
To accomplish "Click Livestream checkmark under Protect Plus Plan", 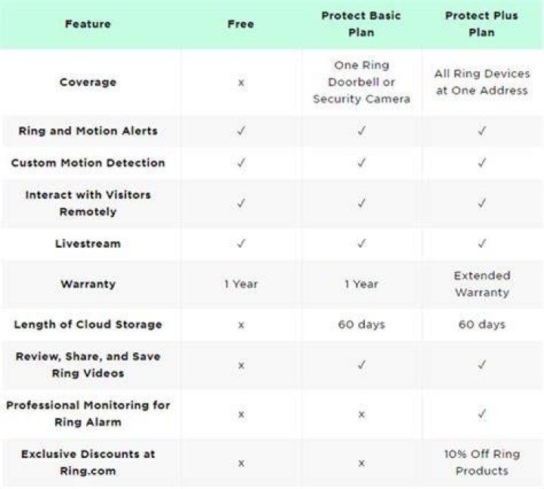I will (481, 243).
